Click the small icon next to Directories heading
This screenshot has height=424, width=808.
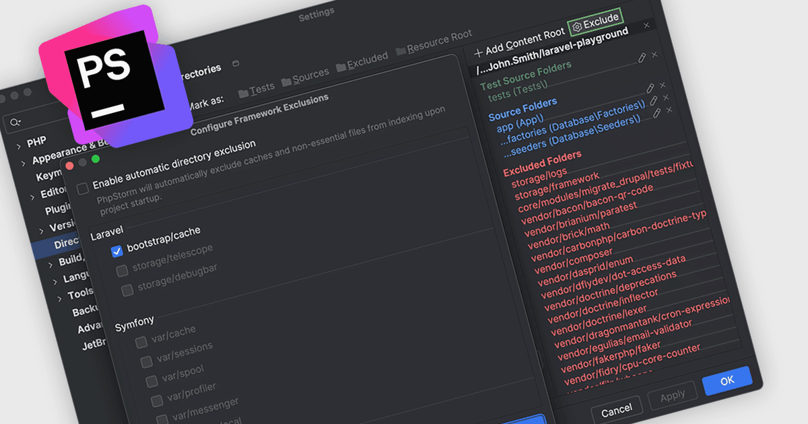tap(236, 64)
